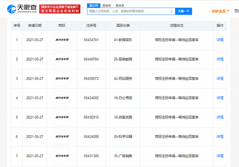Open 详情 for the 09-科学仪器 trademark

pyautogui.click(x=220, y=137)
